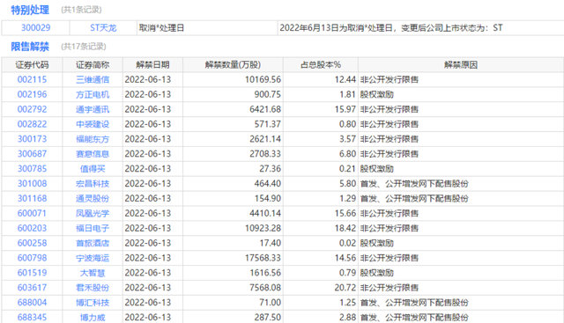Open security code 301008
This screenshot has height=323, width=564.
tap(32, 184)
